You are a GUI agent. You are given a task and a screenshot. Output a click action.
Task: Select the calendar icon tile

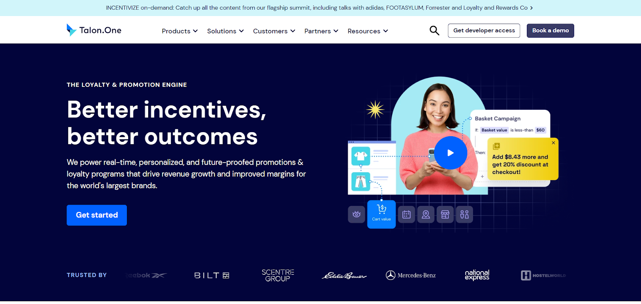tap(407, 214)
